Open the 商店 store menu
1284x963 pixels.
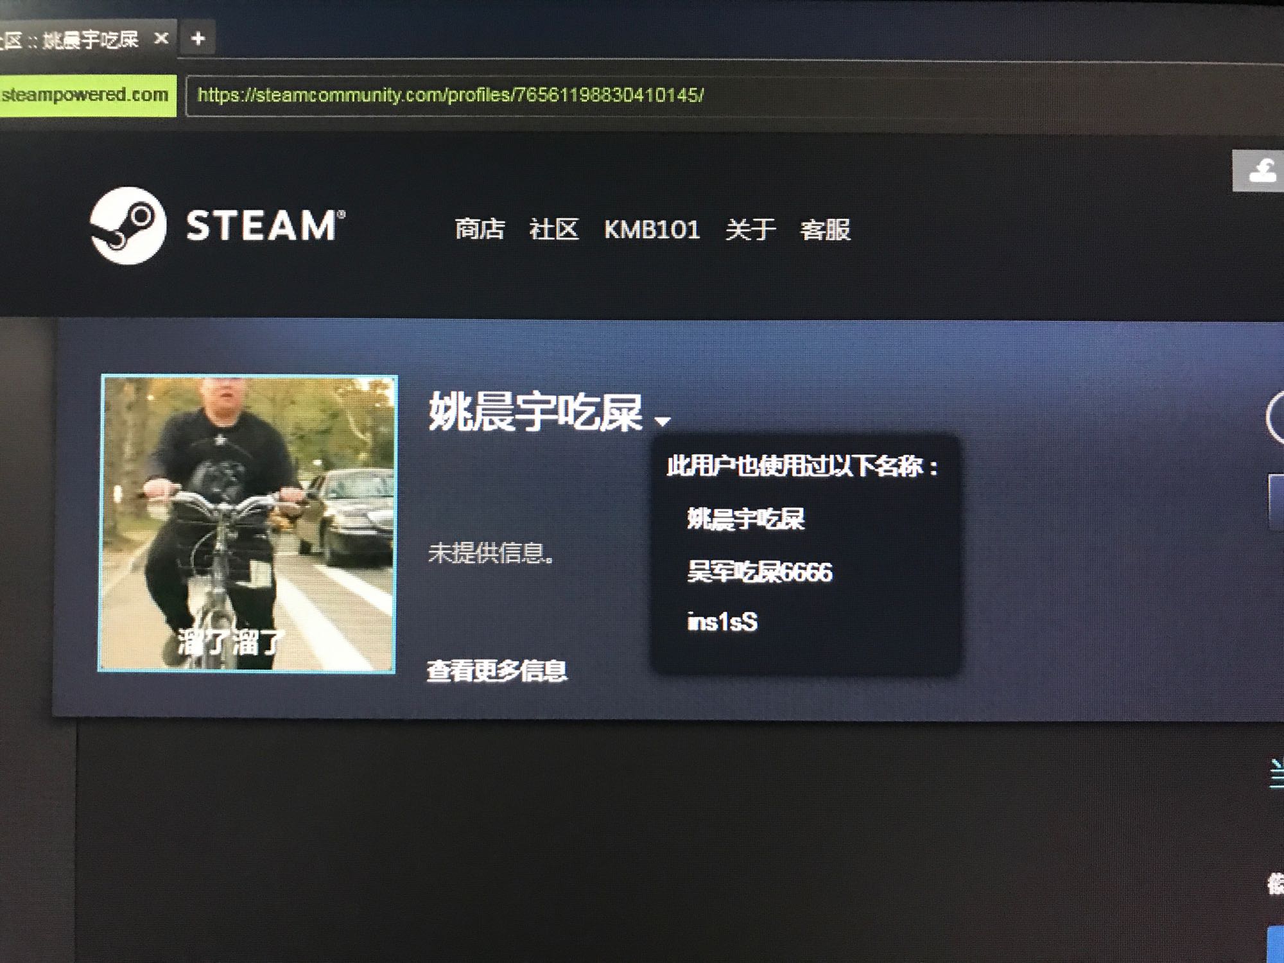click(480, 229)
